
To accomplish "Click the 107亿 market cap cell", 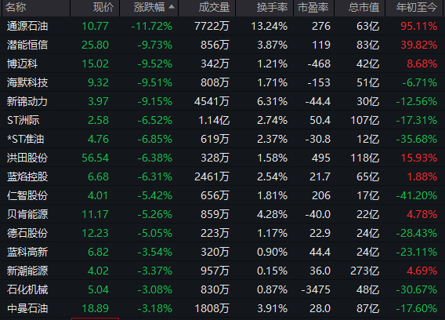I will pyautogui.click(x=365, y=120).
